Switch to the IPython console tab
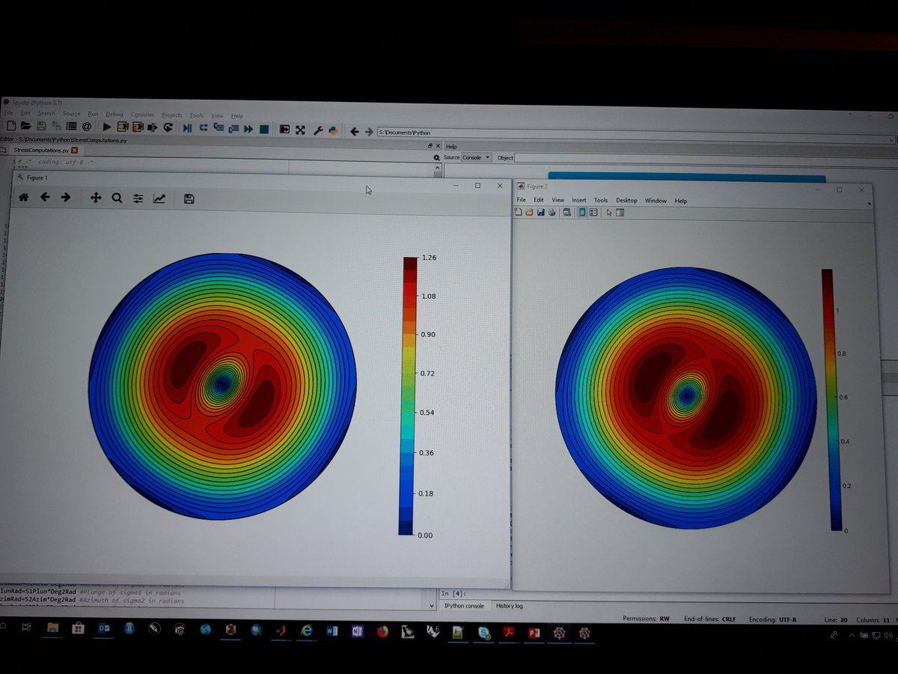Viewport: 898px width, 674px height. (x=464, y=606)
